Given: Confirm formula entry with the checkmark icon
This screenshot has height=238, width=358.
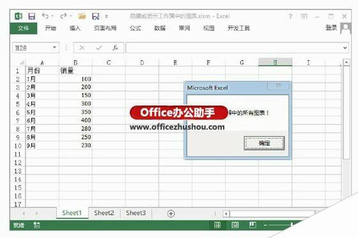Looking at the screenshot, I should click(99, 48).
